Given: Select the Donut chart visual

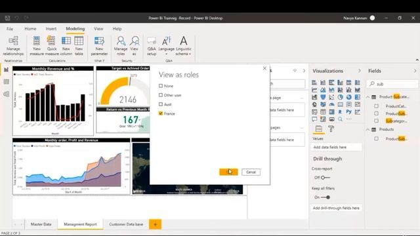Looking at the screenshot, I should click(x=348, y=97).
